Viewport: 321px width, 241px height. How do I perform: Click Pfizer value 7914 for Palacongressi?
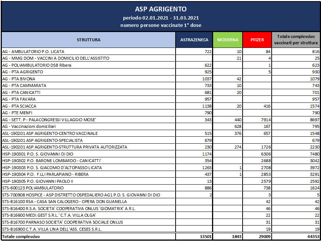point(267,120)
